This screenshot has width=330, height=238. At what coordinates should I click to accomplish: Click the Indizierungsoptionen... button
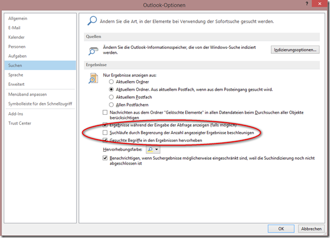click(x=295, y=50)
